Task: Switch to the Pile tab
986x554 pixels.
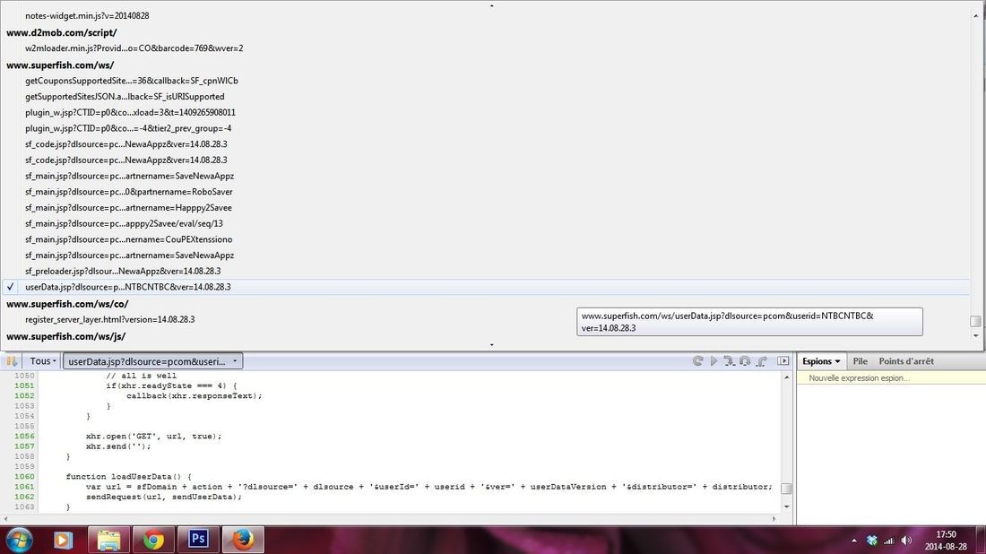Action: pos(860,361)
